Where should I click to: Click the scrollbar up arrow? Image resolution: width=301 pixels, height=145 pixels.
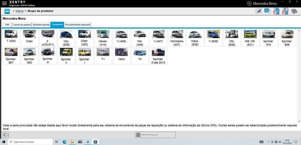point(299,30)
